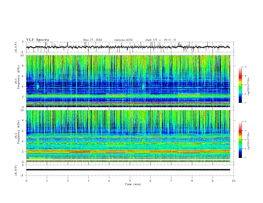Click the "station=ATH" label
The image size is (263, 203).
[x=123, y=40]
